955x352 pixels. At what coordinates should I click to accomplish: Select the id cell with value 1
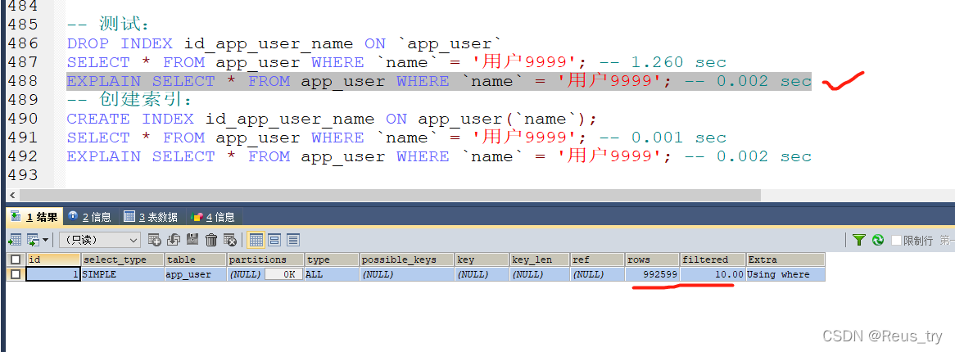pyautogui.click(x=53, y=274)
